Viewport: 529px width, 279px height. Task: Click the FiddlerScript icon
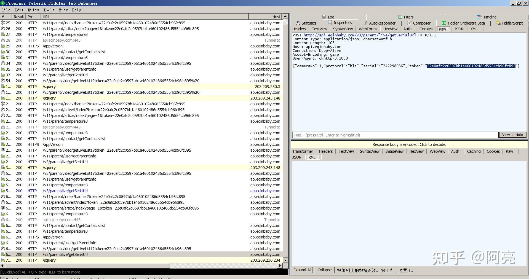(498, 23)
